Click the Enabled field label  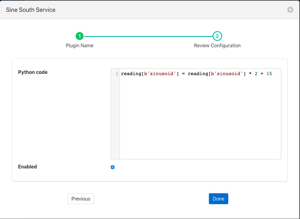(28, 167)
